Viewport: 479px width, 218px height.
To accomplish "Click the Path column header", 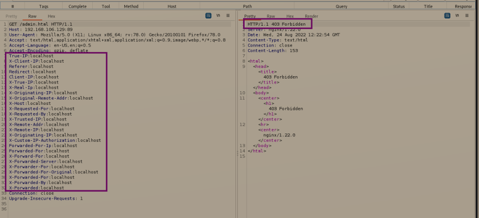I will pos(247,6).
